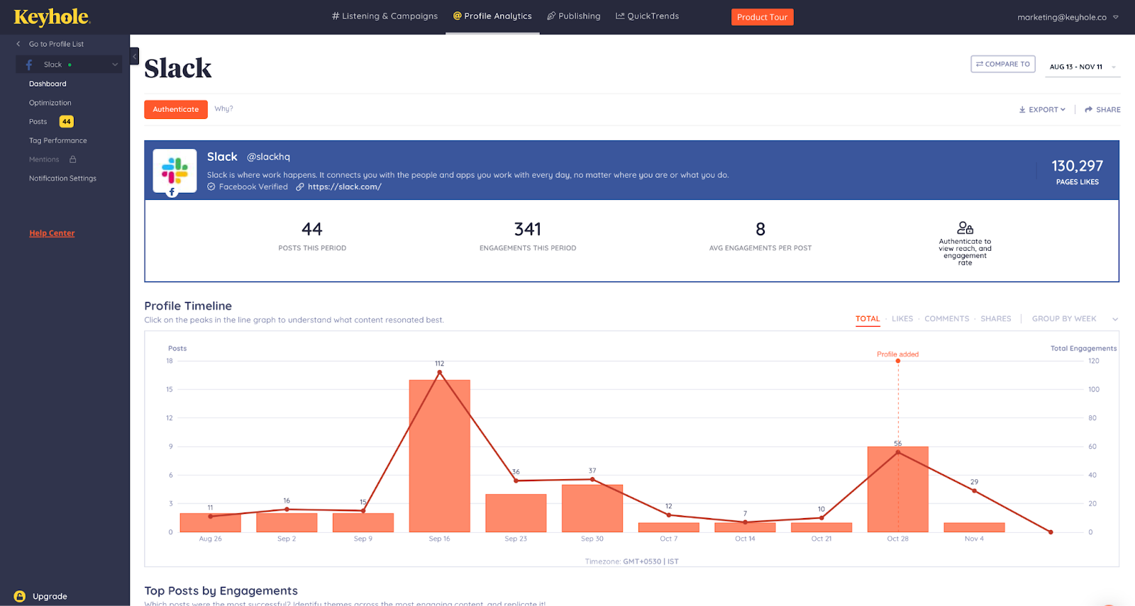Click the Product Tour button
This screenshot has width=1135, height=606.
tap(762, 17)
